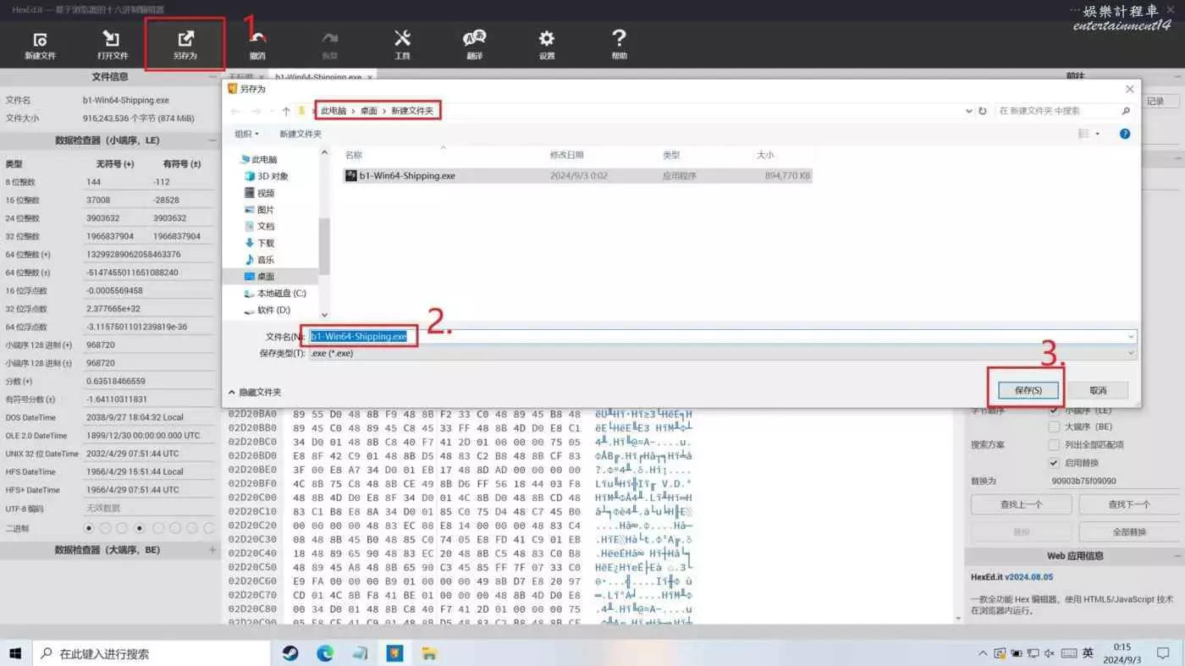Enable the big-endian 大端序 (BE) checkbox

click(1054, 427)
